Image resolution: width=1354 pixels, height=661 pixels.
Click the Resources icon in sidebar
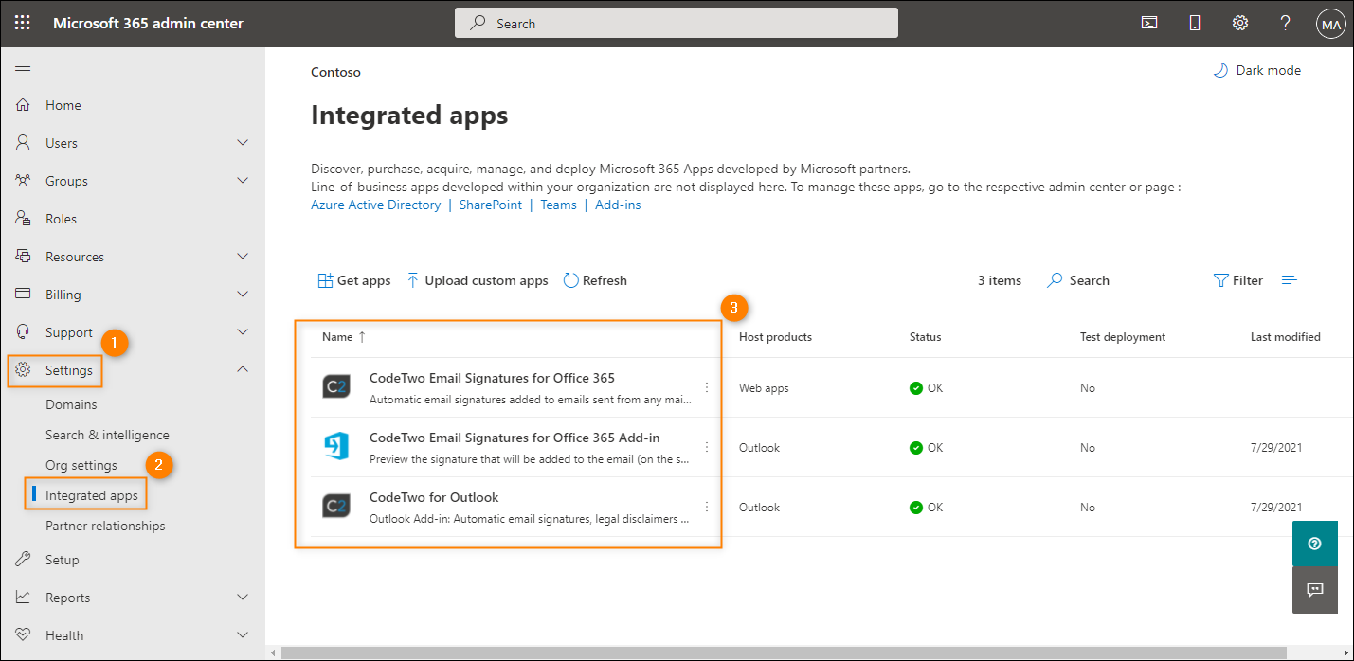click(x=24, y=257)
